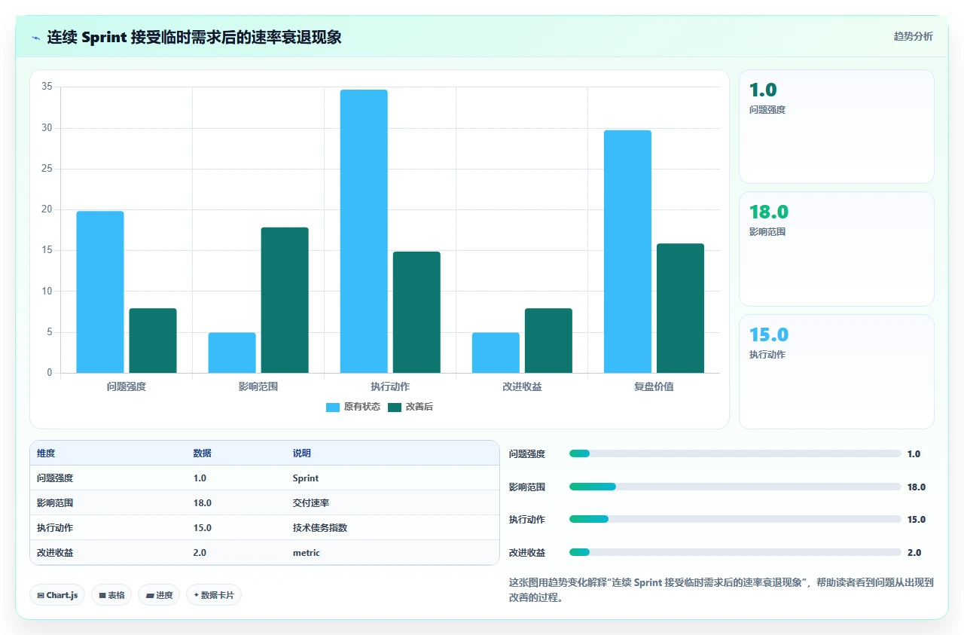
Task: Click the light blue 原有状态 bar for 影响范围
Action: tap(232, 353)
